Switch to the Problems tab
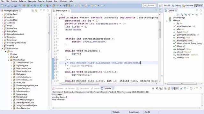This screenshot has height=114, width=204. pos(58,89)
